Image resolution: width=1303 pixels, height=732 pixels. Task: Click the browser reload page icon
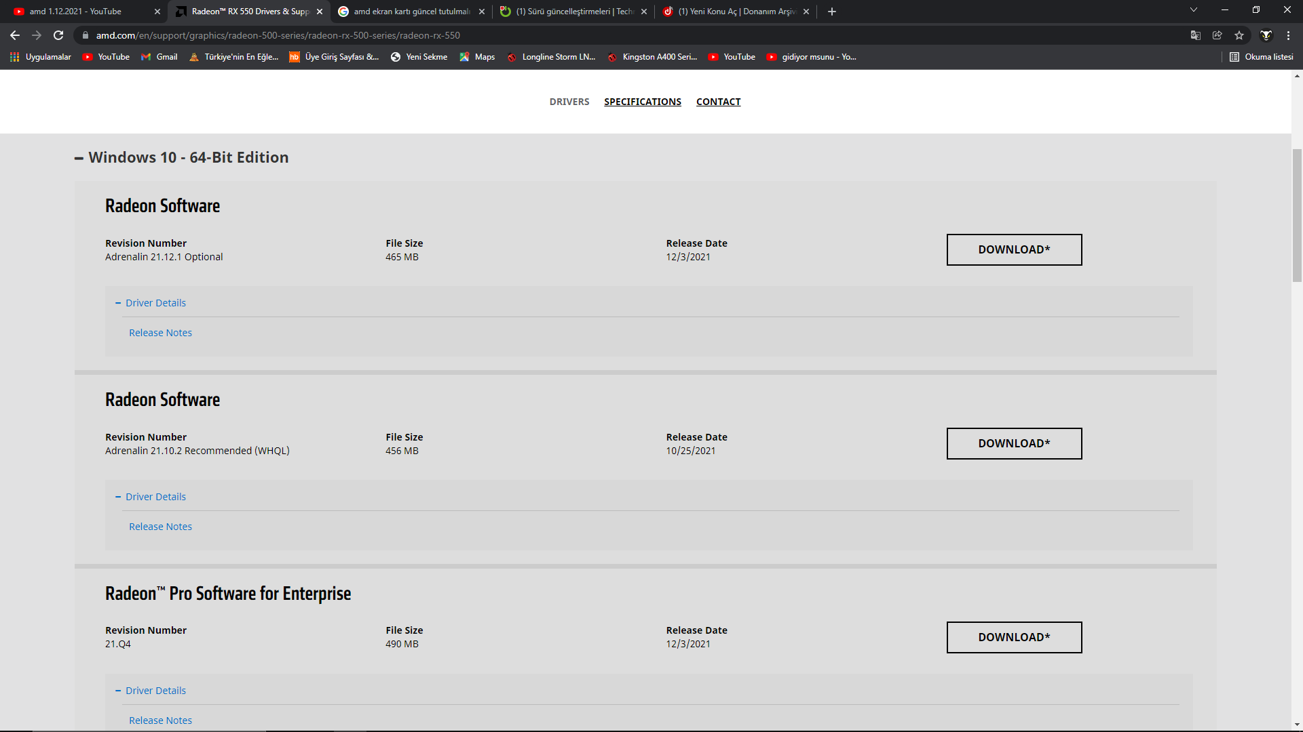tap(58, 35)
